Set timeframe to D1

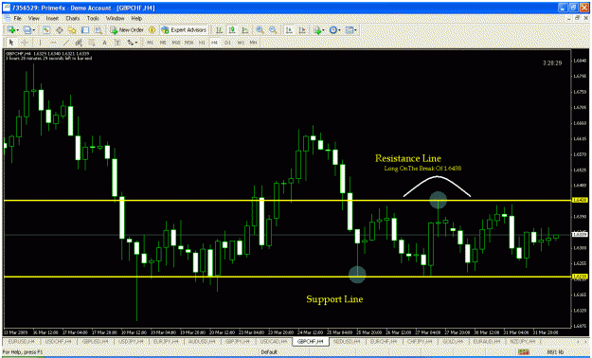(227, 43)
